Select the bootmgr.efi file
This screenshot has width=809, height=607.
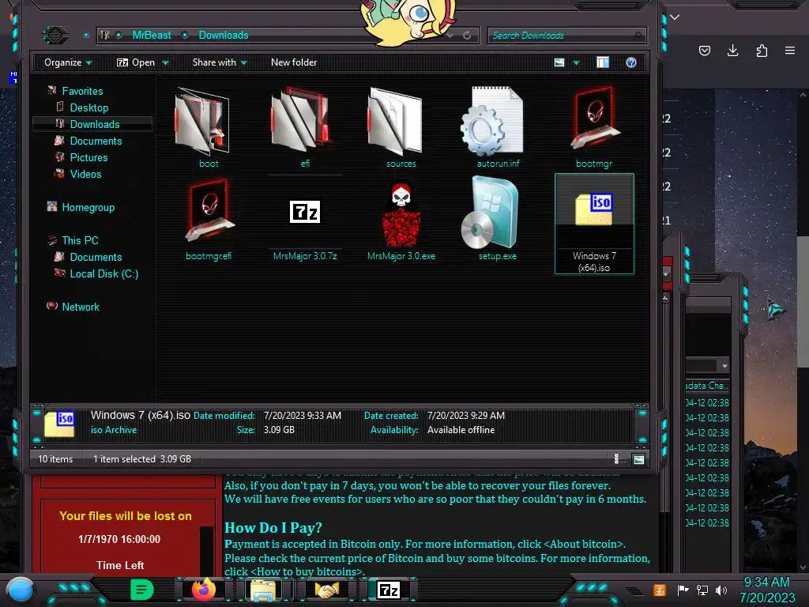(209, 220)
